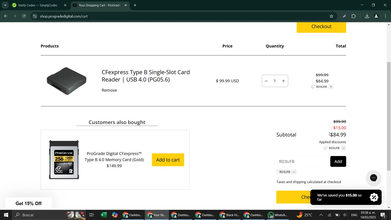
Task: Click the RD3UFB tag on item total
Action: click(x=321, y=87)
